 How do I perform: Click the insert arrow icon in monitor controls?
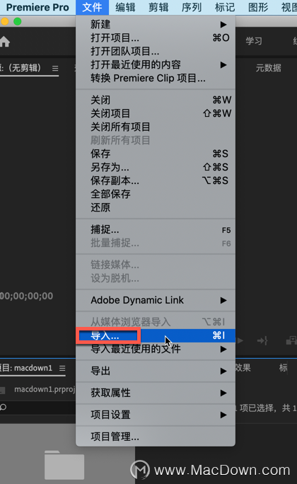pyautogui.click(x=262, y=341)
